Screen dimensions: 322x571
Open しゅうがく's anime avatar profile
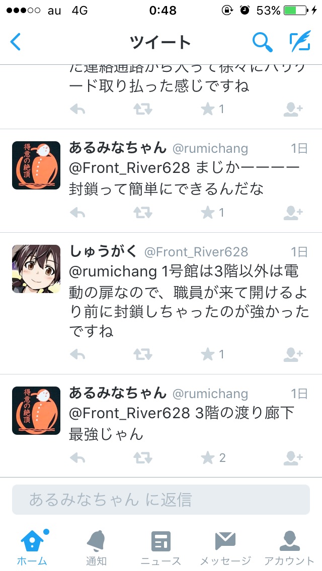pos(36,269)
